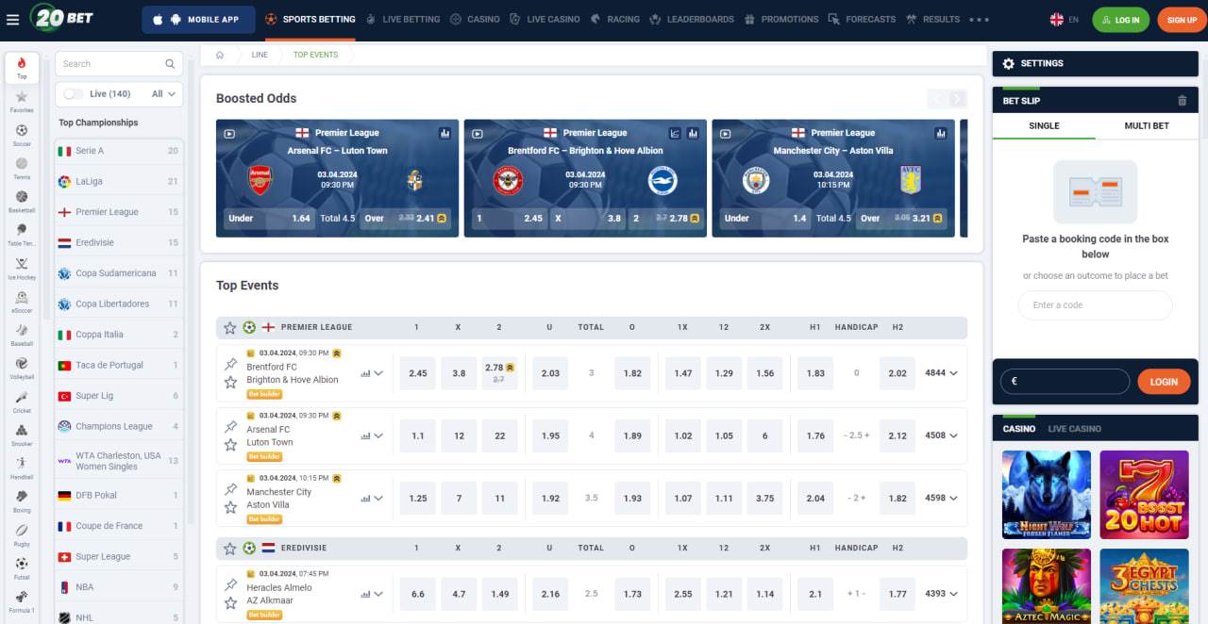This screenshot has width=1208, height=624.
Task: Open NBA in Top Championships
Action: 119,587
